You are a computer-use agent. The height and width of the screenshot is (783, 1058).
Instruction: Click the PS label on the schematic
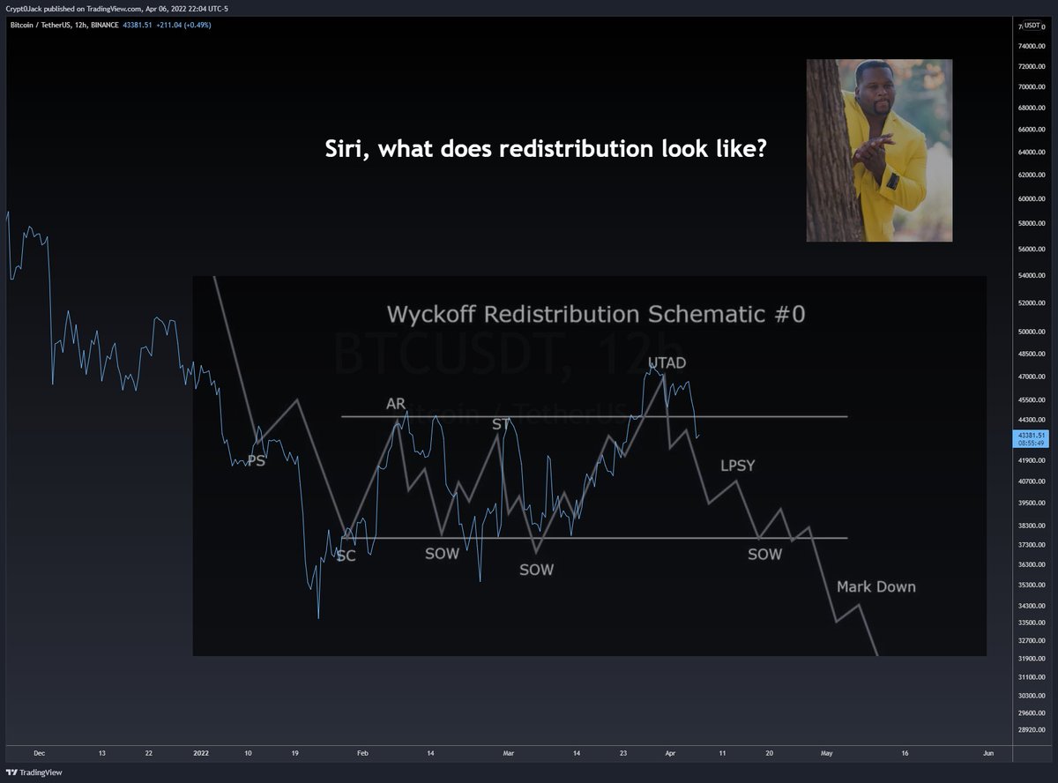pyautogui.click(x=256, y=460)
